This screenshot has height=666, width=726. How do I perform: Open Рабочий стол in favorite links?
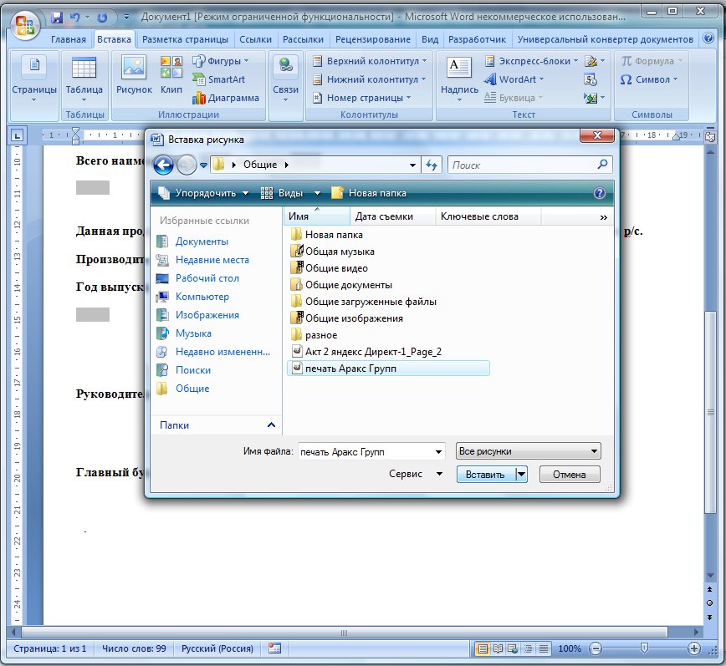207,278
